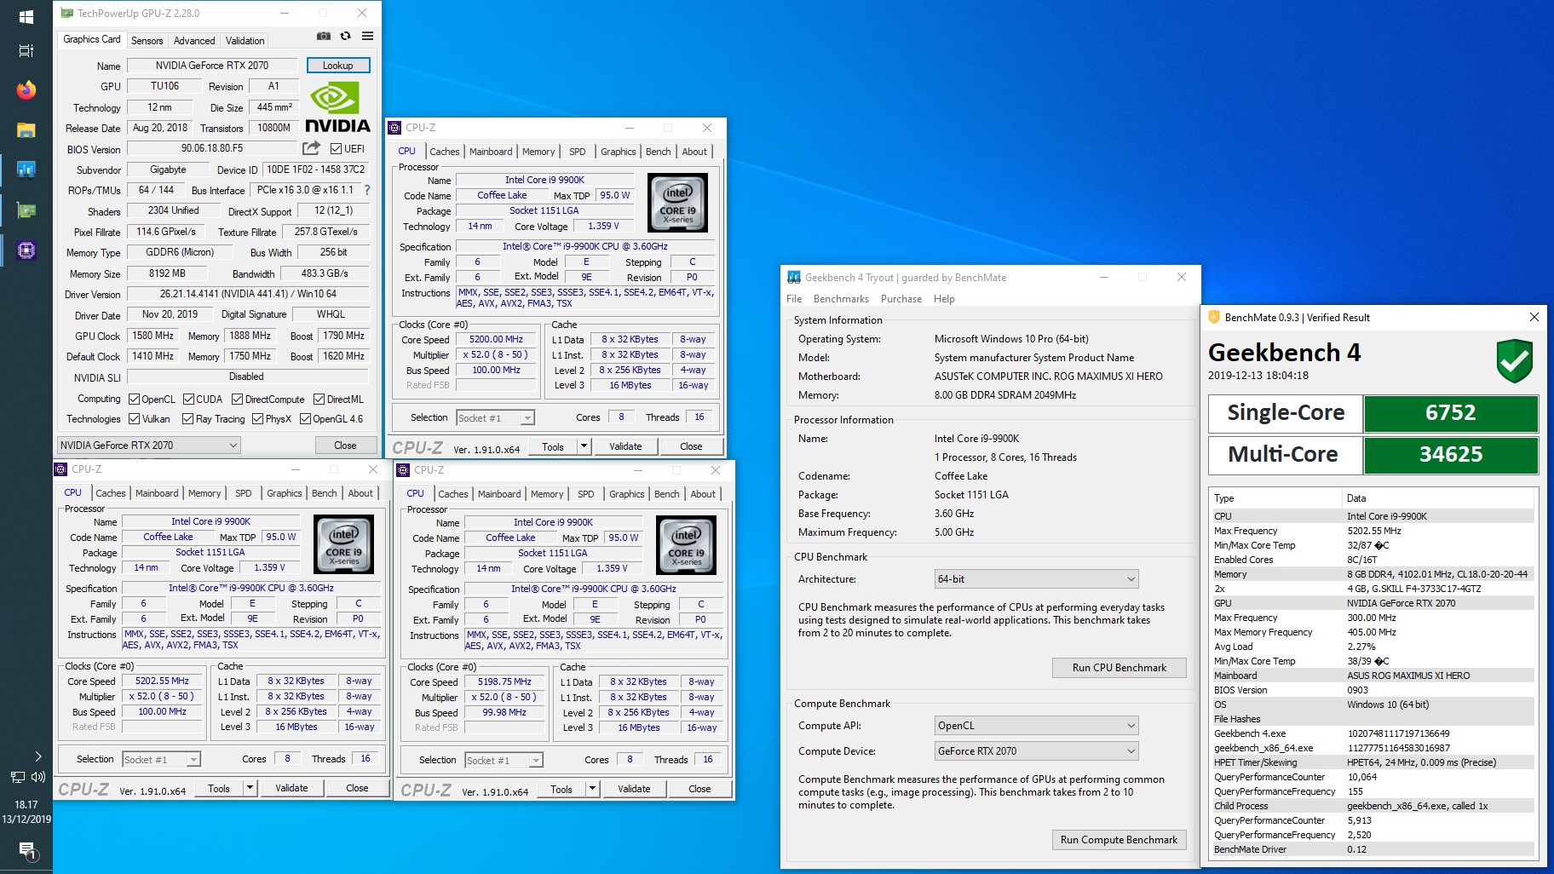Click the CPU-Z taskbar icon

click(26, 250)
